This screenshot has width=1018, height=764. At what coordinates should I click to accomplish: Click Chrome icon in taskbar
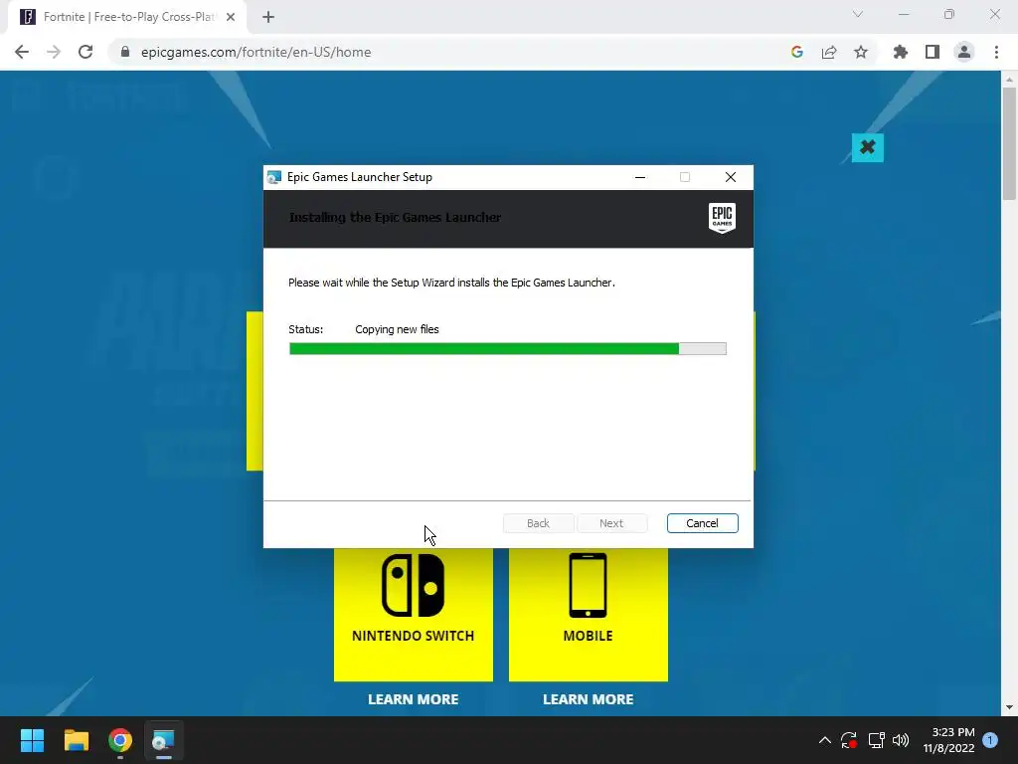coord(120,740)
